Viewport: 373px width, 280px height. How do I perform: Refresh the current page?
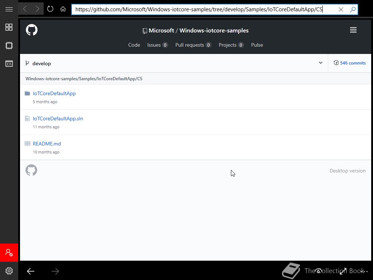(x=50, y=9)
